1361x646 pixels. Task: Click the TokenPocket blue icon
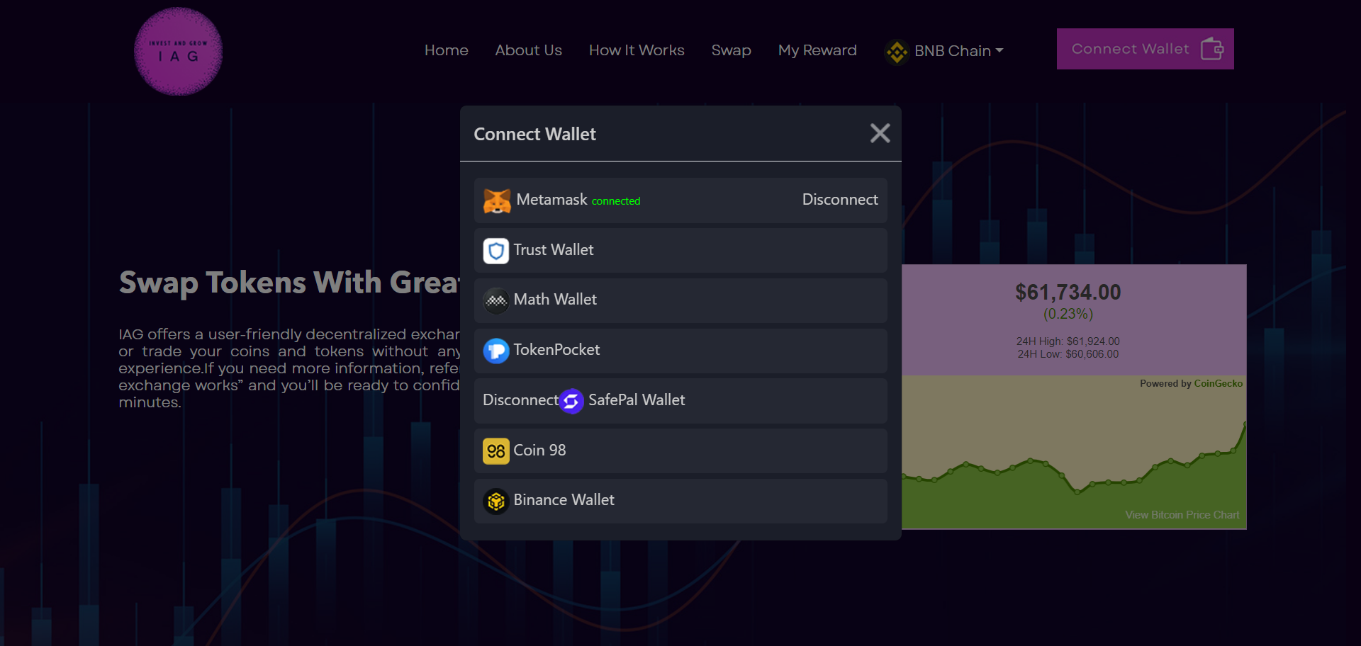coord(496,351)
